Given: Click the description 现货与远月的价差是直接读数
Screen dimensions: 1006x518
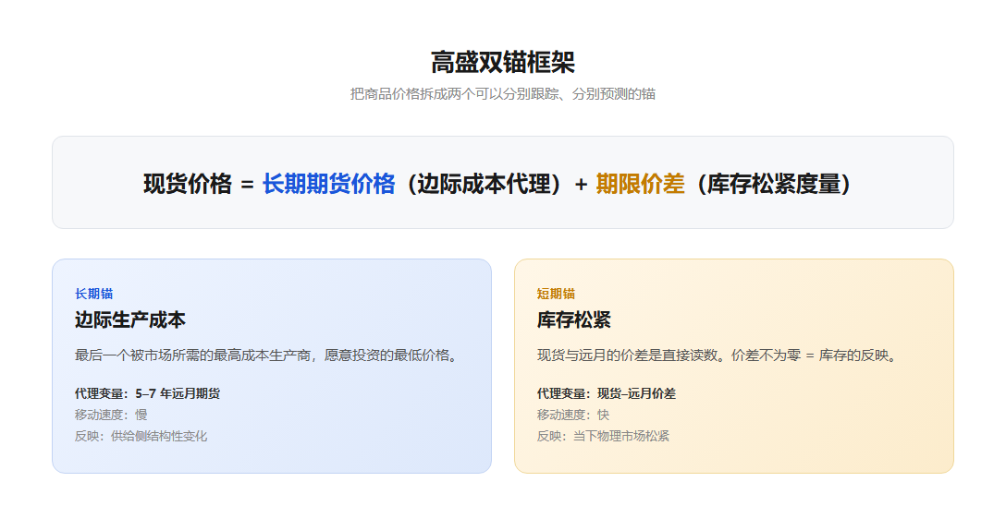Looking at the screenshot, I should pyautogui.click(x=718, y=355).
